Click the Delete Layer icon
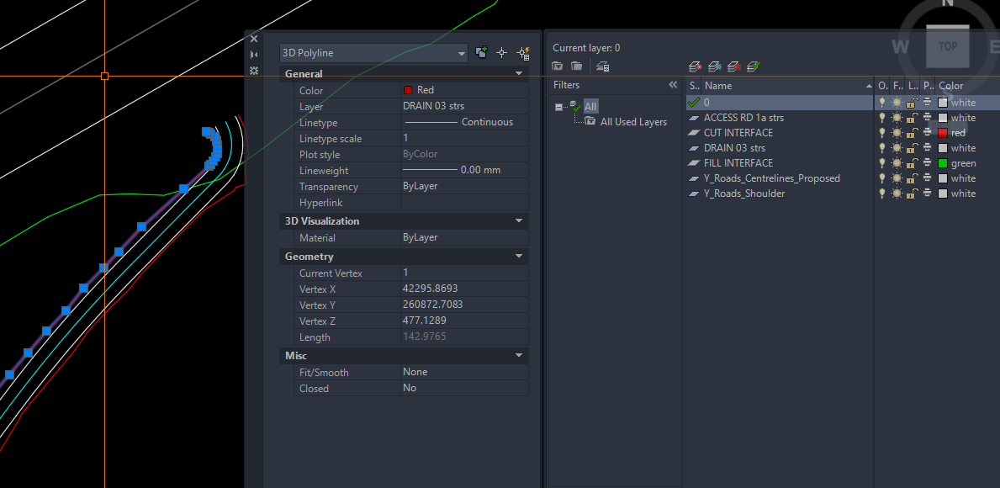Image resolution: width=1000 pixels, height=488 pixels. click(733, 66)
